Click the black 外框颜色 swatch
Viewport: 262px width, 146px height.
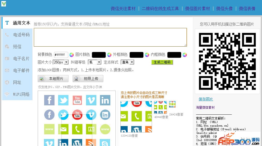(136, 55)
